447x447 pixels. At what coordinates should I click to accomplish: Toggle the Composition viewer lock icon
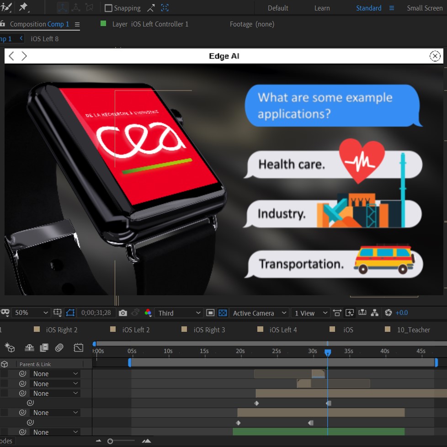[3, 24]
